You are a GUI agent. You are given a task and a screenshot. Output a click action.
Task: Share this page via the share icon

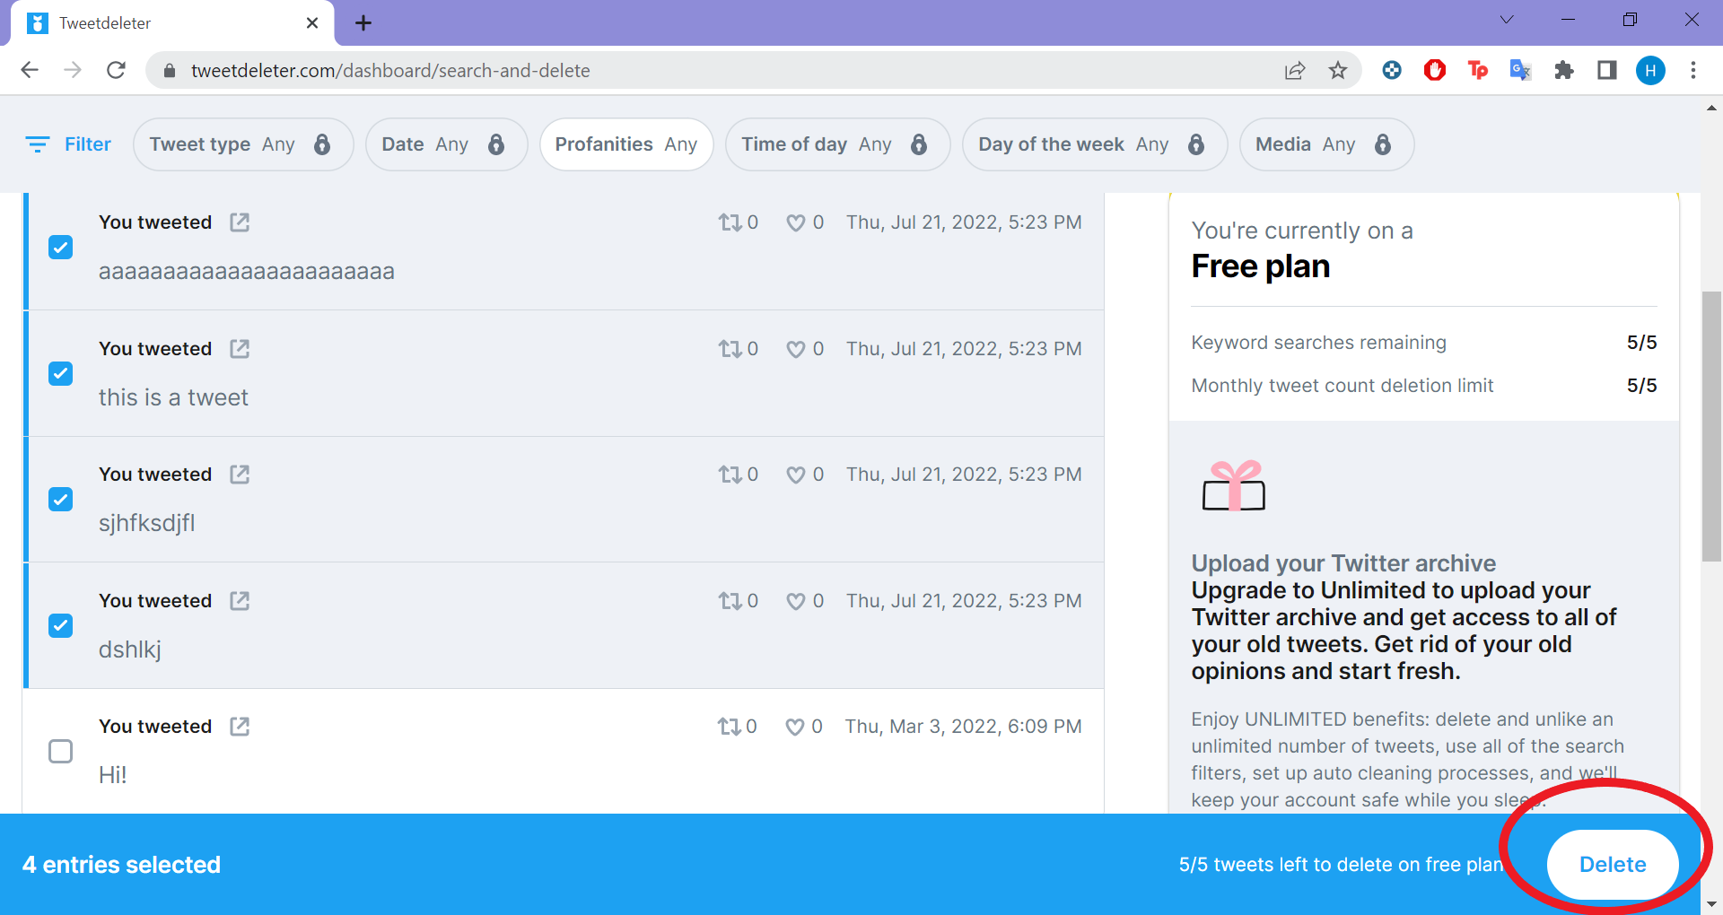pos(1295,70)
